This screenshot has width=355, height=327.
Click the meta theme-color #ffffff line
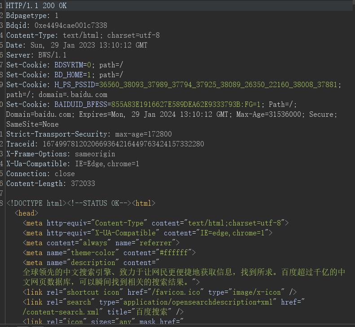pos(109,253)
